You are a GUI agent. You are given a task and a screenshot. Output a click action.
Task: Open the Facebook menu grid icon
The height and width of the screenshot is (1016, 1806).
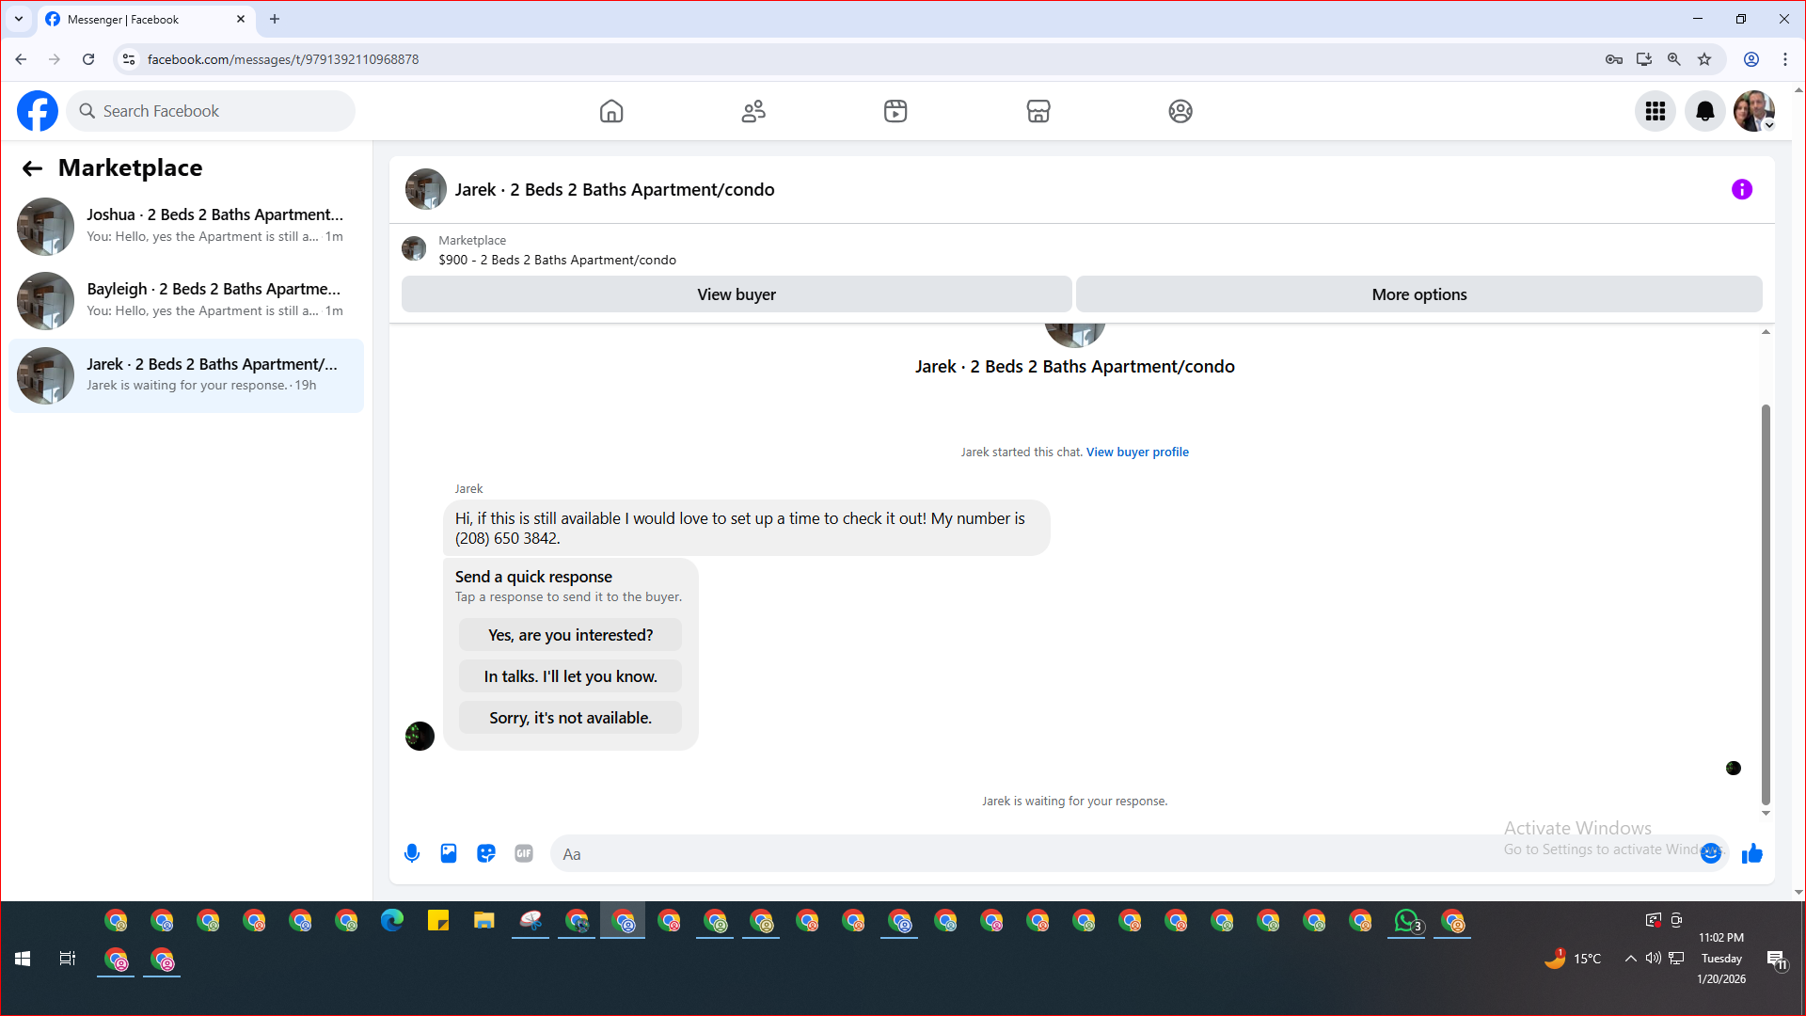coord(1655,111)
